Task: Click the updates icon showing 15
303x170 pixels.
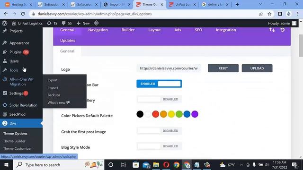Action: pos(49,23)
